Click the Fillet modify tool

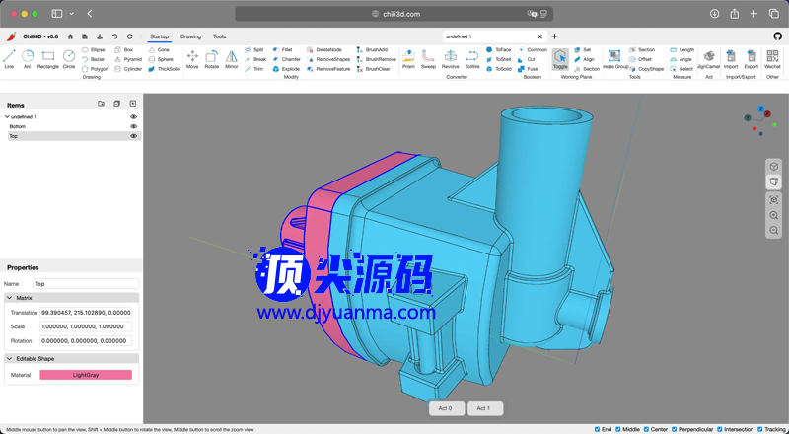pyautogui.click(x=281, y=49)
